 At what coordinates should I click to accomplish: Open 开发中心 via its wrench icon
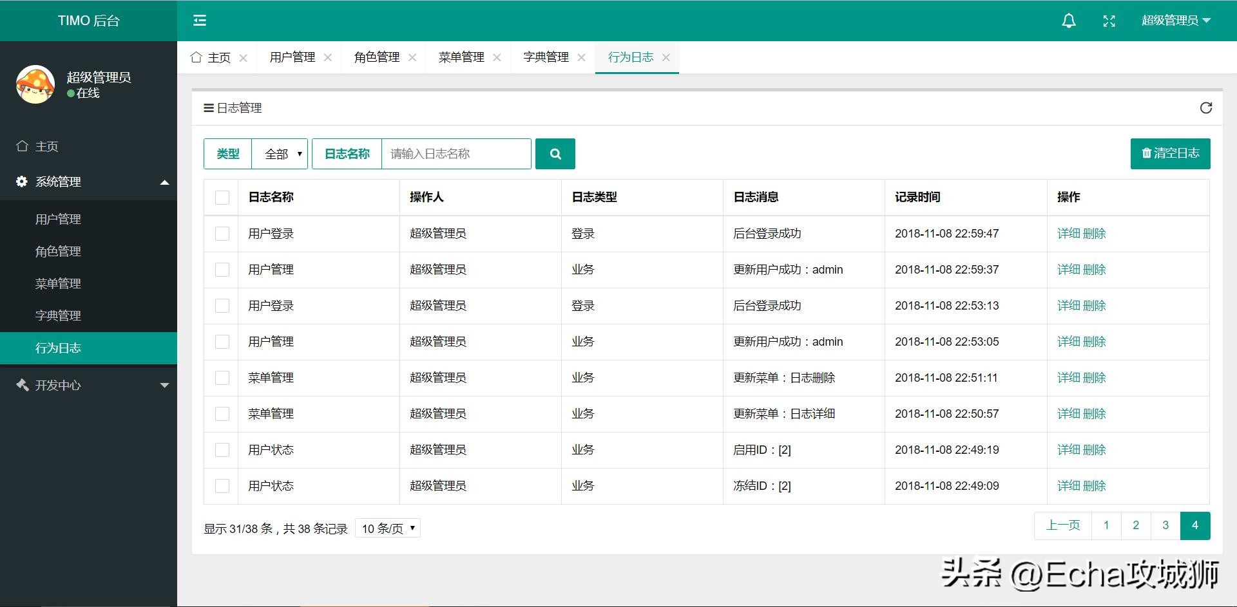(x=21, y=385)
